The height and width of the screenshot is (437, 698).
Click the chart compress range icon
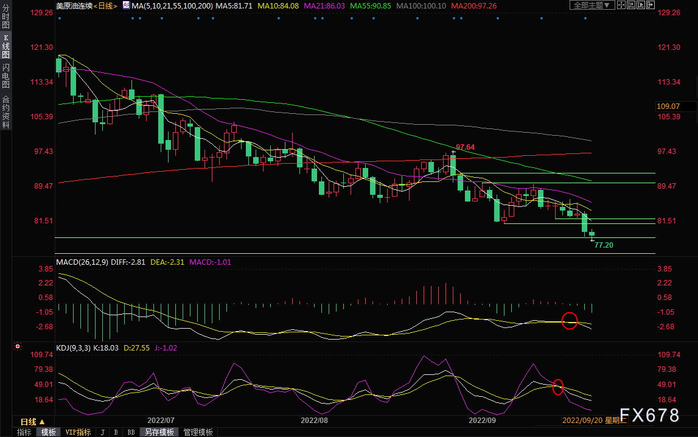coord(631,5)
